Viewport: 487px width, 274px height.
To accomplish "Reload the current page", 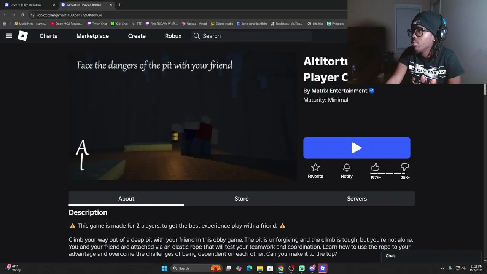I will pos(22,15).
